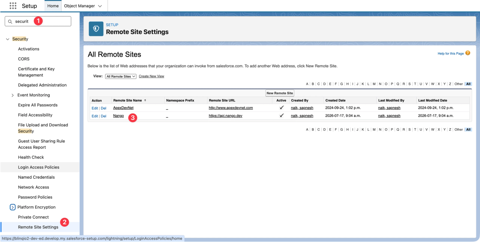Click the Remote Site URL column header
Image resolution: width=480 pixels, height=242 pixels.
tap(222, 100)
